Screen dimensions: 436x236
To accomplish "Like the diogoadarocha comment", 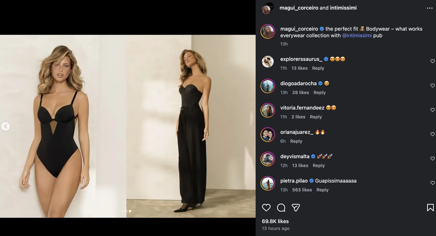I will pyautogui.click(x=433, y=86).
